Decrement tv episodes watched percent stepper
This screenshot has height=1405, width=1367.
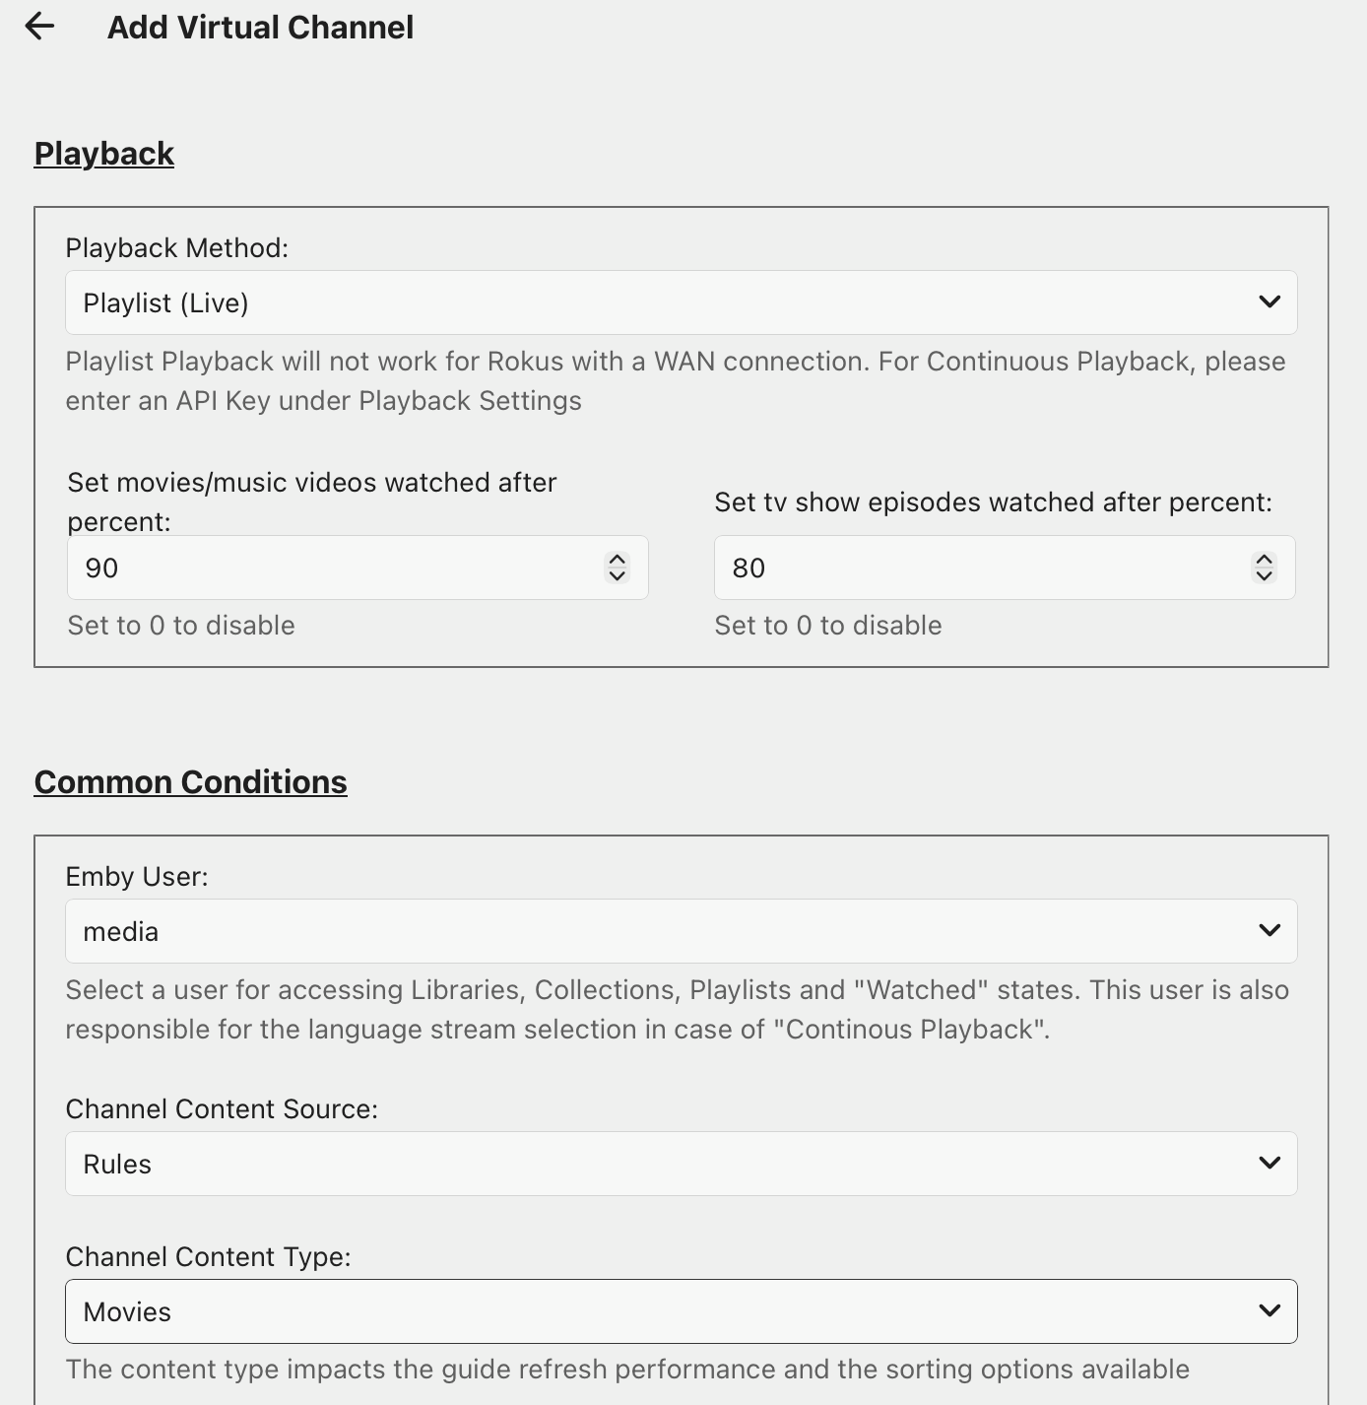(1264, 576)
